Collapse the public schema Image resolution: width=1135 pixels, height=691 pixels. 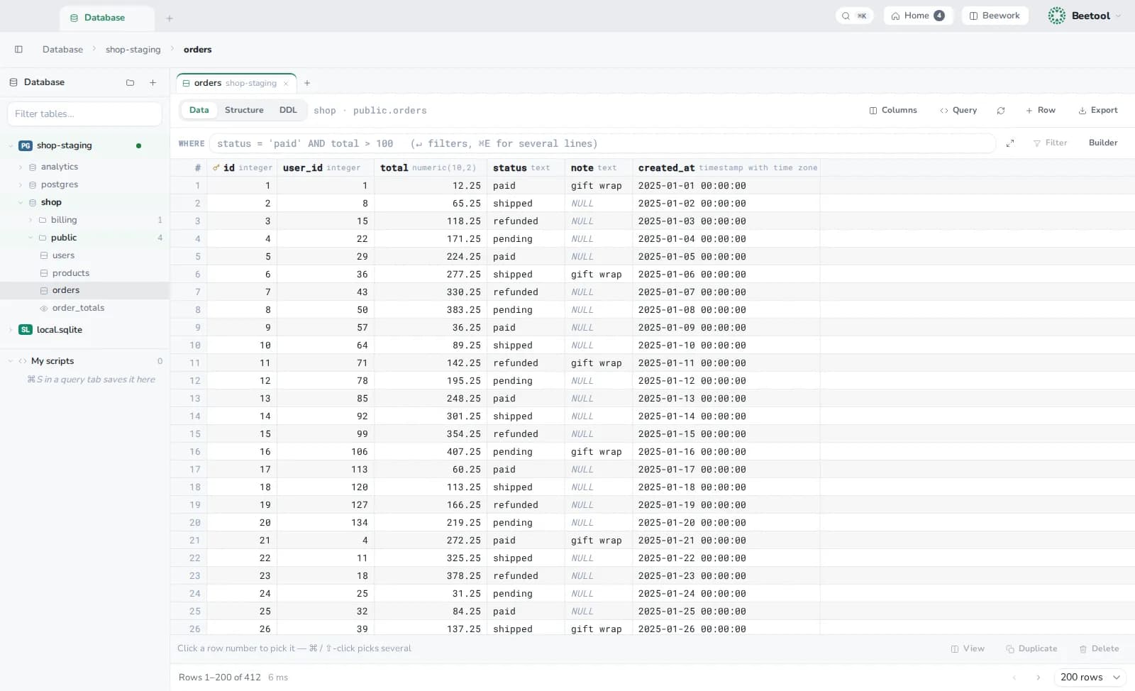[x=31, y=238]
